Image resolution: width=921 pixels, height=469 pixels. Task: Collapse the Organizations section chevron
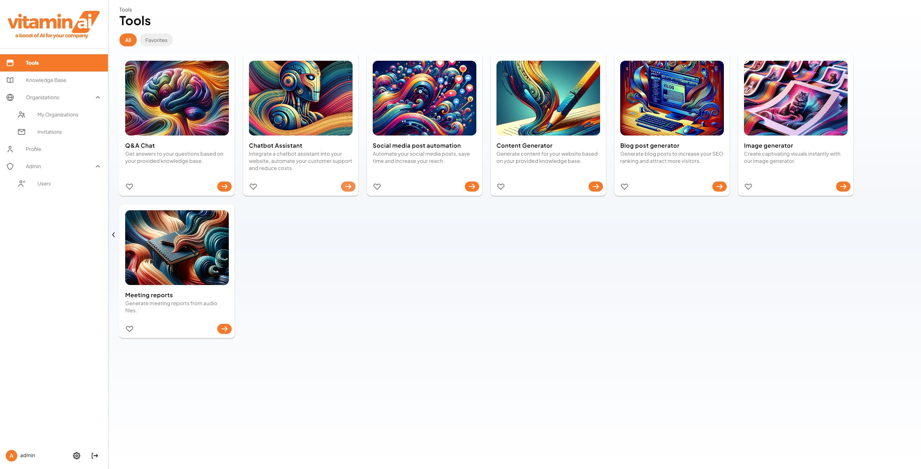(98, 97)
